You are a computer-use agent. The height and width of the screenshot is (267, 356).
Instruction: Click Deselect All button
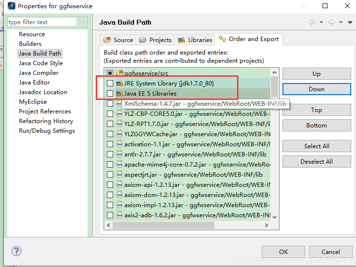coord(316,161)
